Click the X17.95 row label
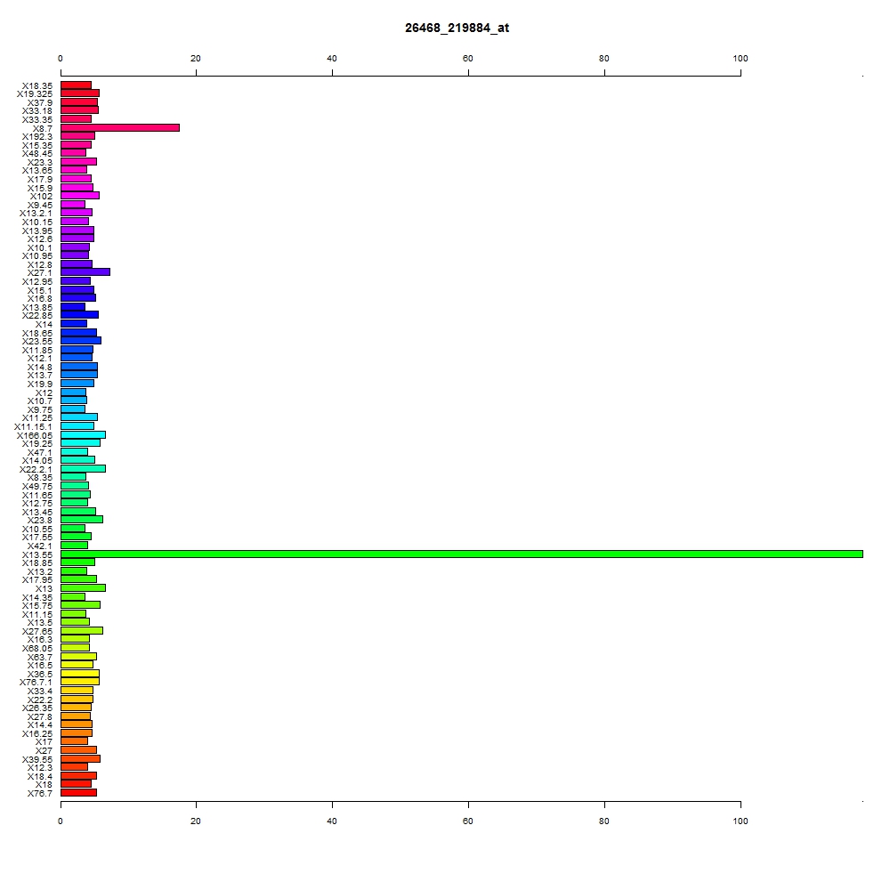 coord(37,580)
